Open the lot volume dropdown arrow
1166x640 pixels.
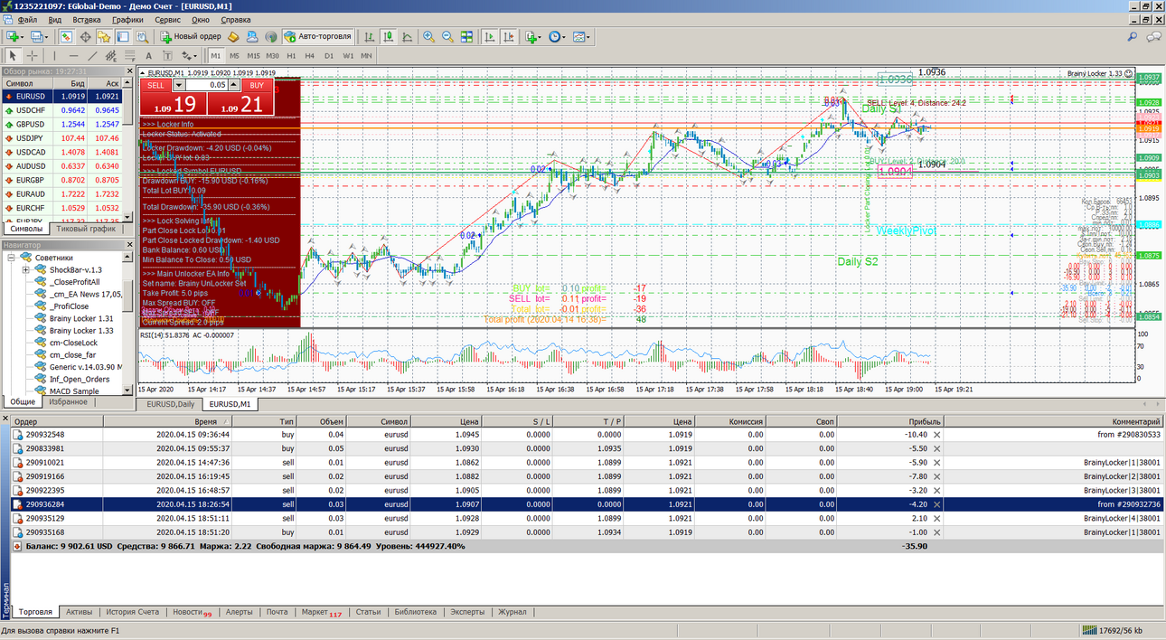179,85
